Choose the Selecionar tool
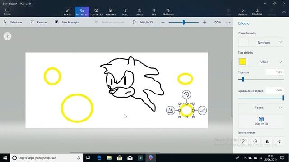Viewport: 289px width, 162px height. click(x=13, y=22)
